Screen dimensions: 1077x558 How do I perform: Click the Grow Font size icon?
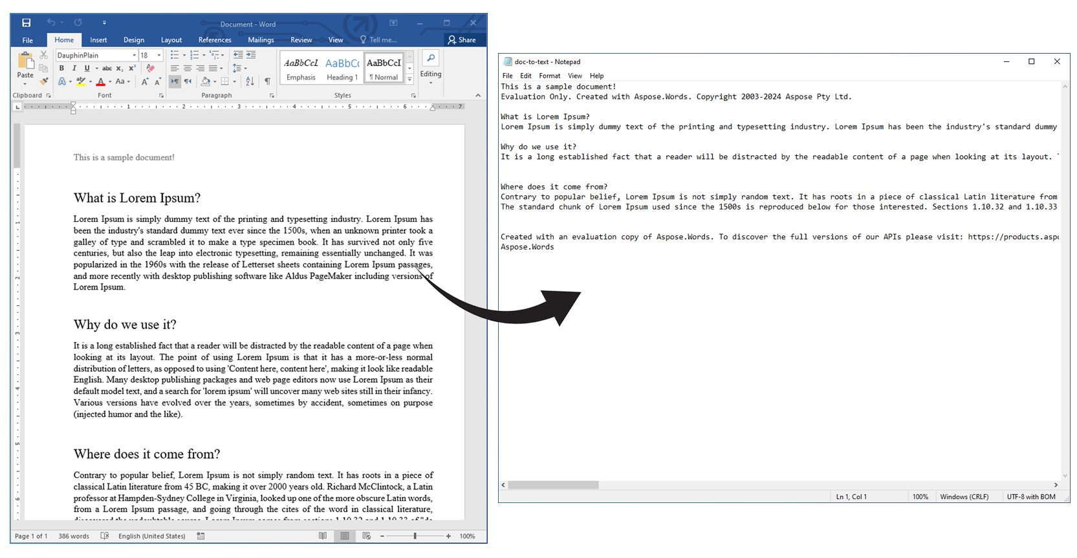point(144,81)
